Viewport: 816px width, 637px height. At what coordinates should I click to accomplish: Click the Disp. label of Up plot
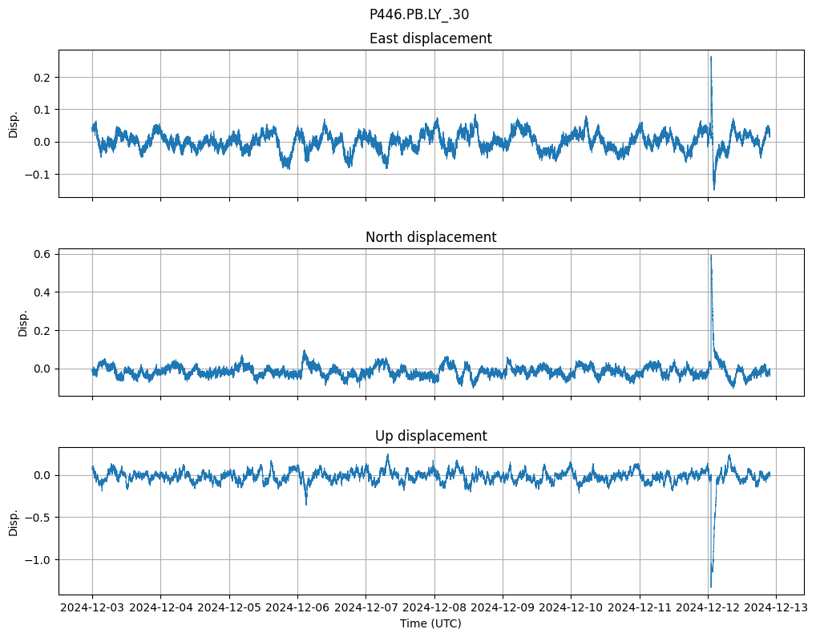tap(14, 521)
